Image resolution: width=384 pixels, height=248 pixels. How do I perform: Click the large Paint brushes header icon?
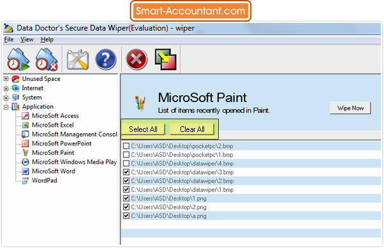tap(140, 103)
